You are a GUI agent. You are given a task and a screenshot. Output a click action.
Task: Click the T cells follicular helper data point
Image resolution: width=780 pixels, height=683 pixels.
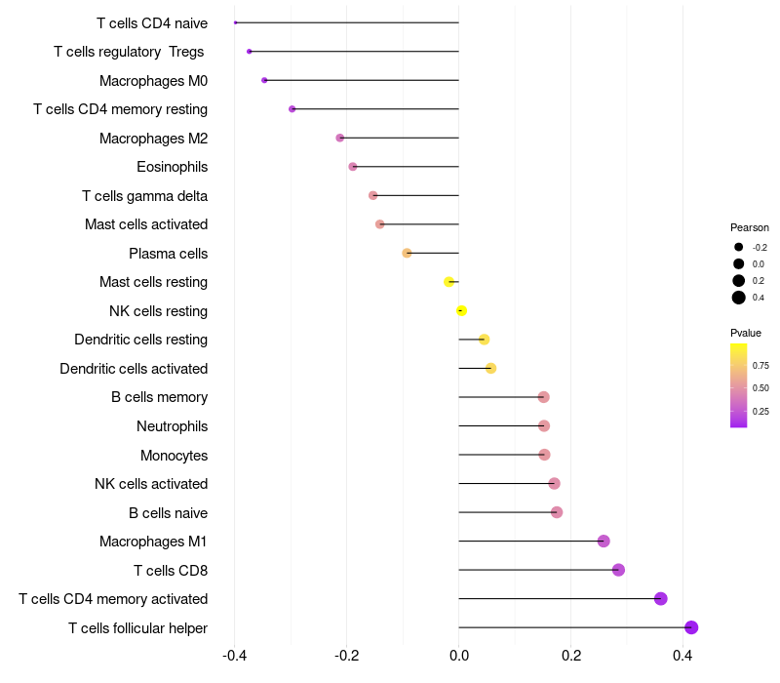[x=691, y=627]
